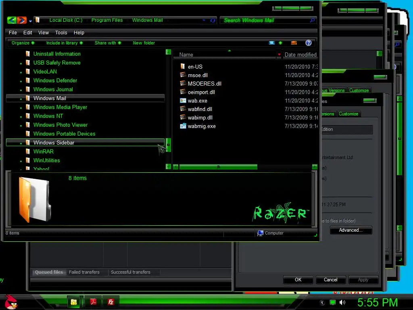Expand the Windows Media Player node
This screenshot has width=413, height=310.
(x=21, y=108)
